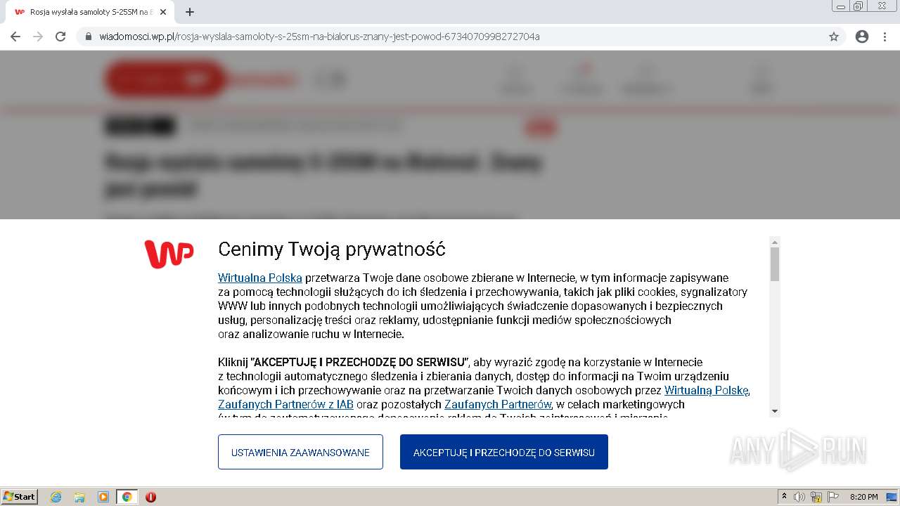
Task: View site security lock icon
Action: point(89,37)
